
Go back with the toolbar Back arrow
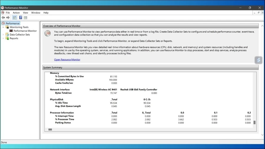tap(3, 18)
